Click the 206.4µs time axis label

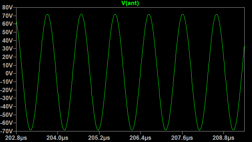(x=140, y=138)
